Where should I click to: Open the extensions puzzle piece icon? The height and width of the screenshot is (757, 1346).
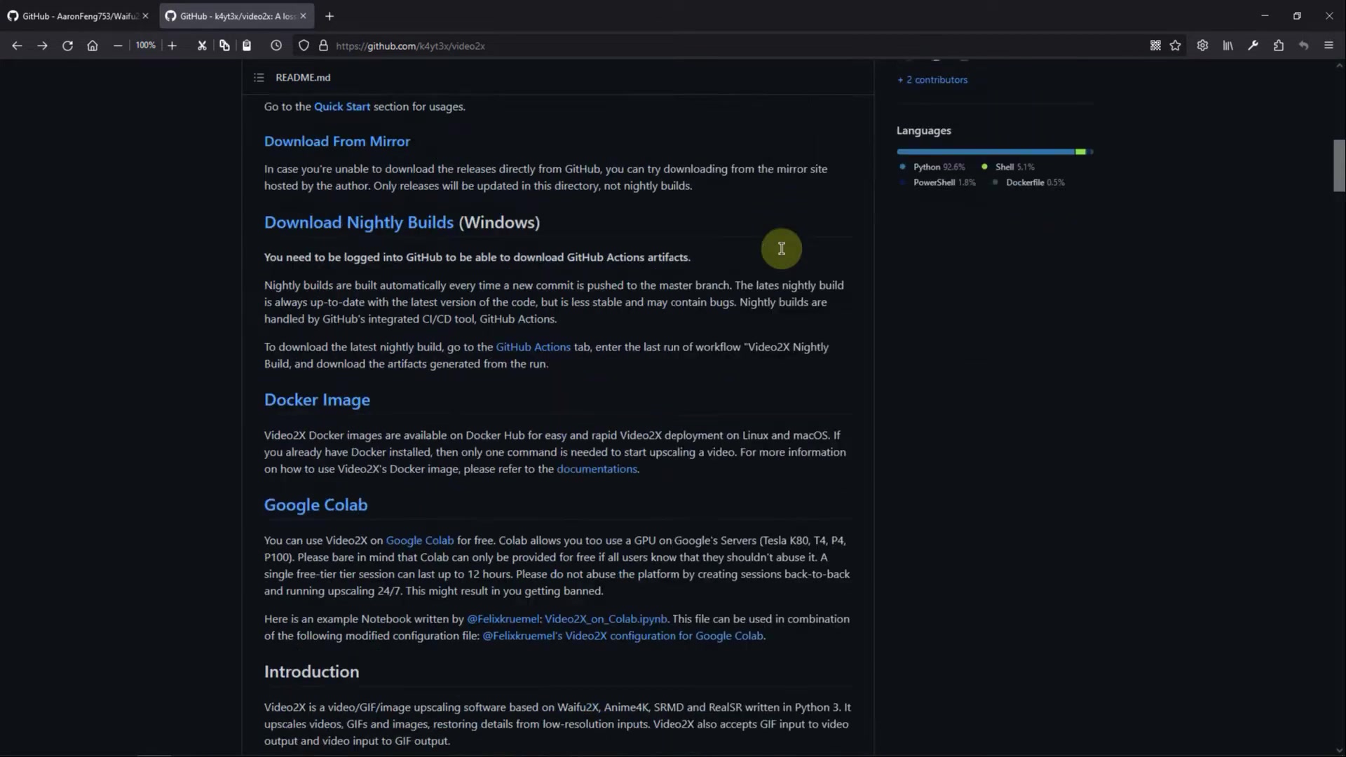point(1279,46)
